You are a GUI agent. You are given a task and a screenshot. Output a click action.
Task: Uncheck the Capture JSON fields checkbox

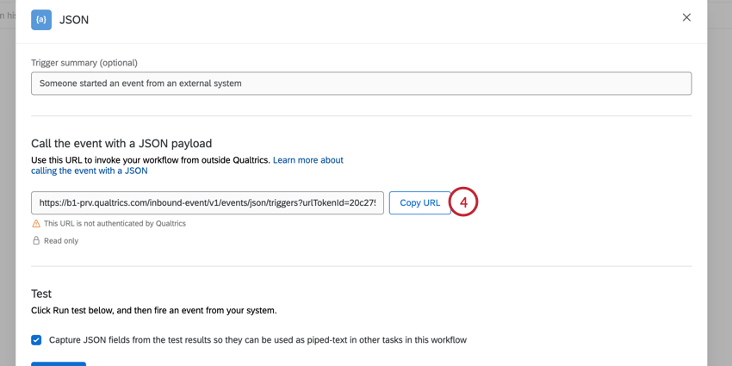(x=36, y=340)
